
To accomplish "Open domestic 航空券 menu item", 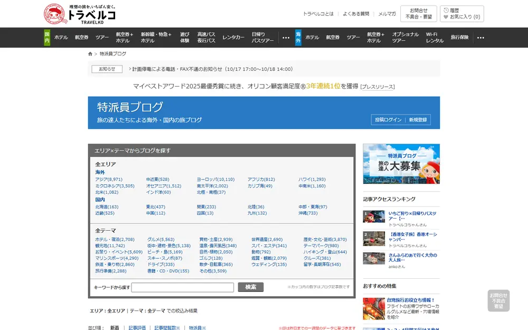I will tap(81, 37).
